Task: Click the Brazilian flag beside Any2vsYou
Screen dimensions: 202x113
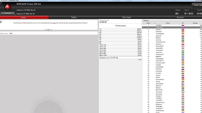Action: click(x=183, y=52)
